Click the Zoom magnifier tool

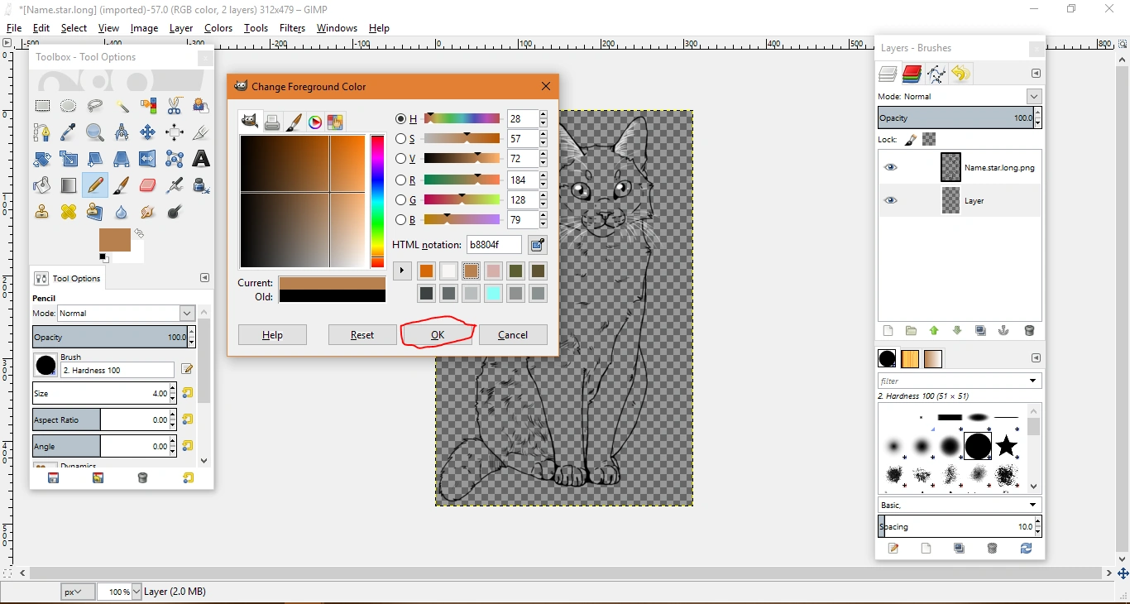95,132
